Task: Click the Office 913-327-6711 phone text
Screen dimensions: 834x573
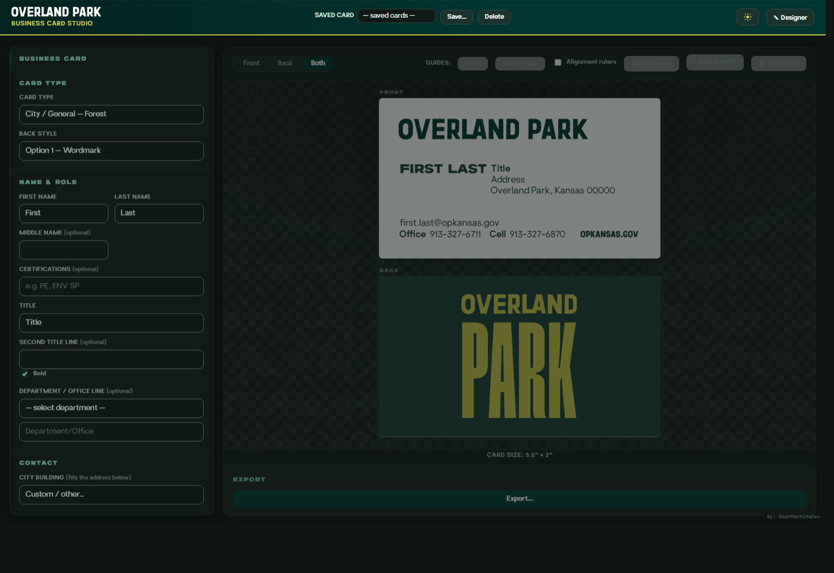Action: (440, 234)
